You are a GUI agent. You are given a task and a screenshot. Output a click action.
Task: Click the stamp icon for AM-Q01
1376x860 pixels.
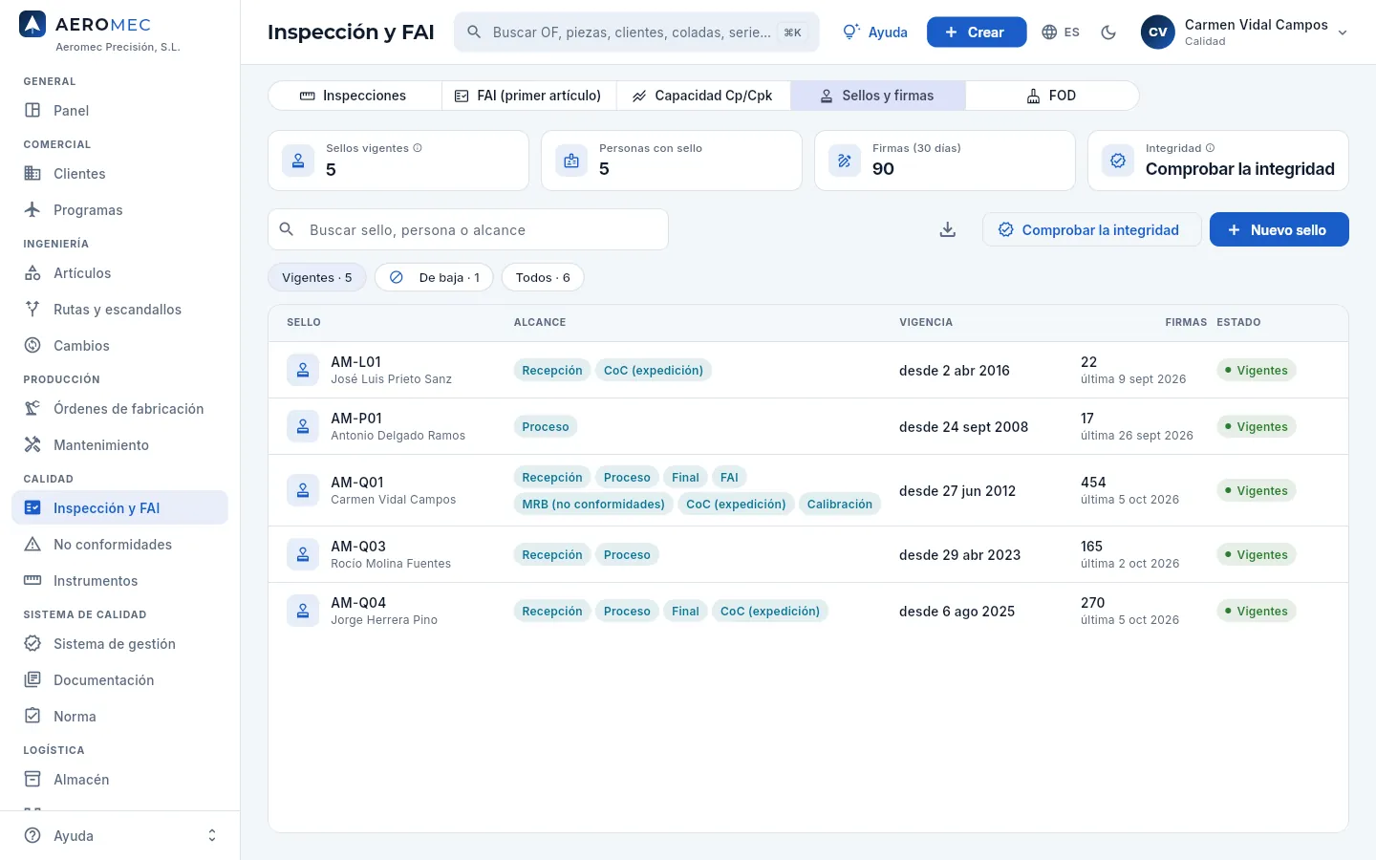point(303,491)
